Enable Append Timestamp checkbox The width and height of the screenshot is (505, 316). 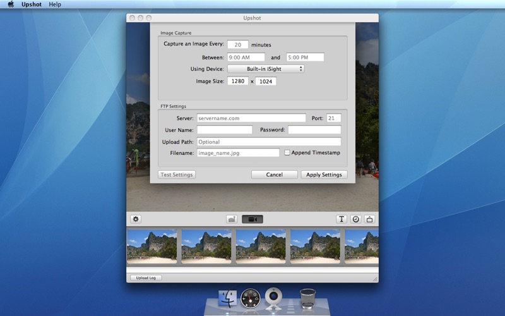[x=287, y=152]
